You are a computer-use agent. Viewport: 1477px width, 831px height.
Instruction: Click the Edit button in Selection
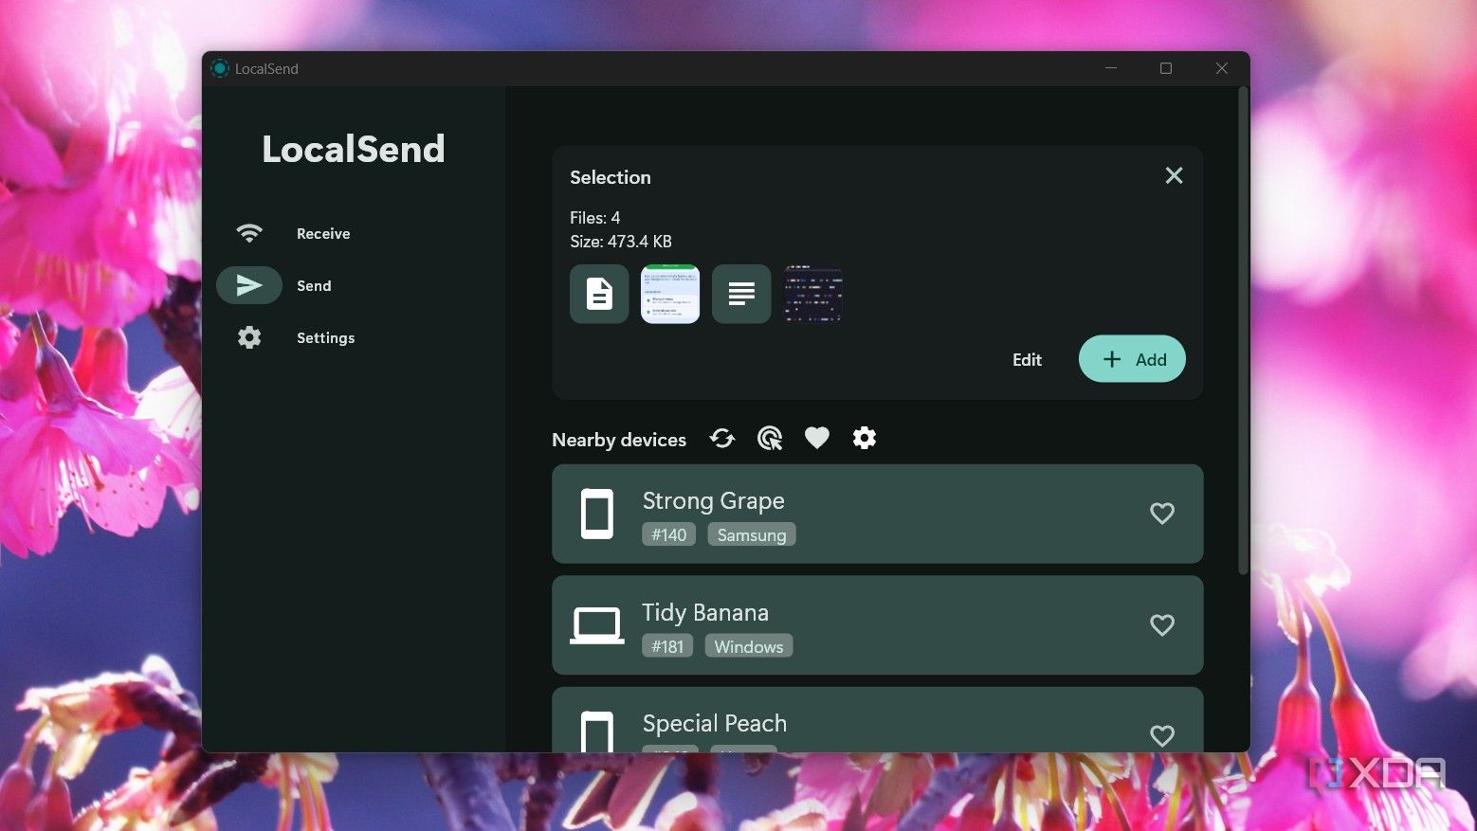(1027, 359)
